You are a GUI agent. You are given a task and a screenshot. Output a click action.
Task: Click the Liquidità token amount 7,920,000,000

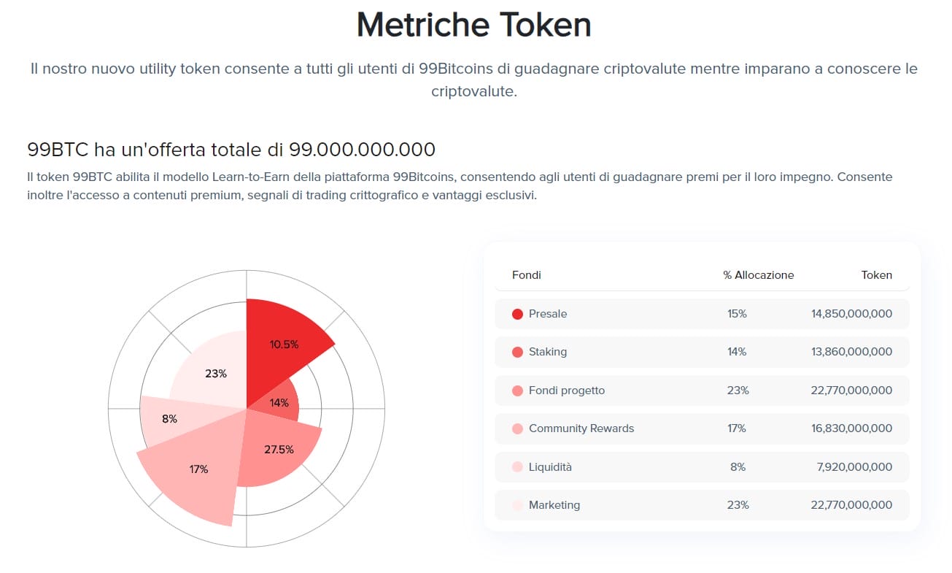pyautogui.click(x=854, y=467)
